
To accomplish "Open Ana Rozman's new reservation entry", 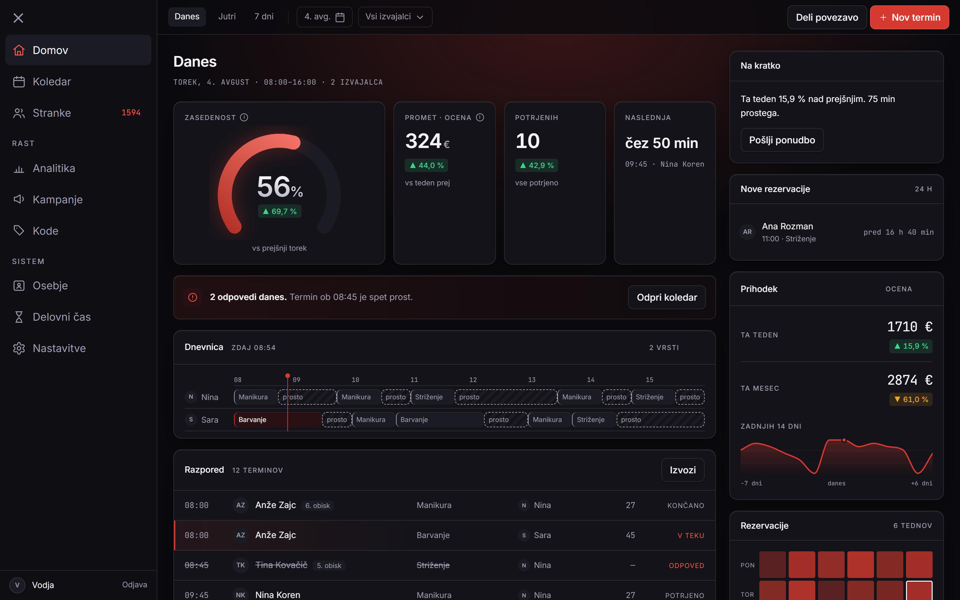I will click(x=836, y=232).
